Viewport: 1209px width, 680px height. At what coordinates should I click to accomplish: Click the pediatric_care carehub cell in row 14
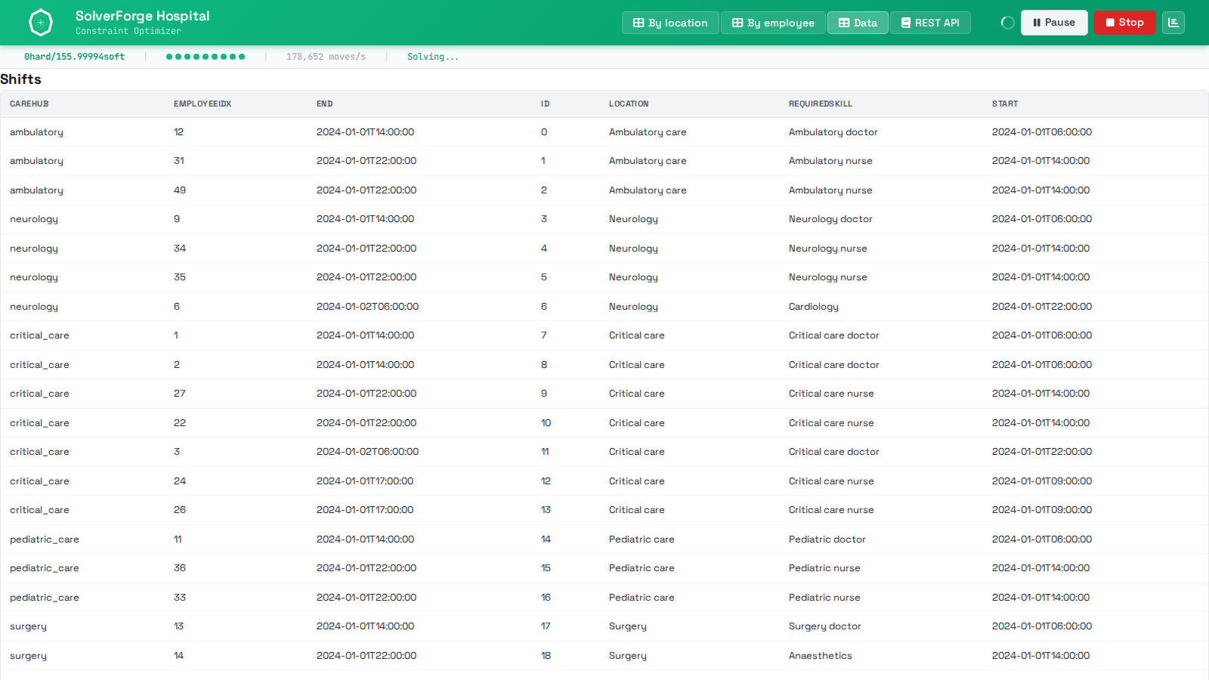45,539
